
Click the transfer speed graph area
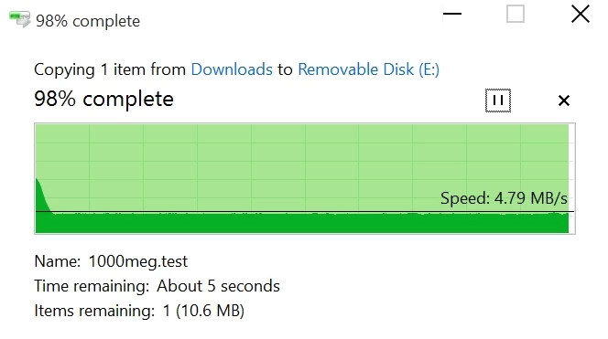pyautogui.click(x=305, y=178)
